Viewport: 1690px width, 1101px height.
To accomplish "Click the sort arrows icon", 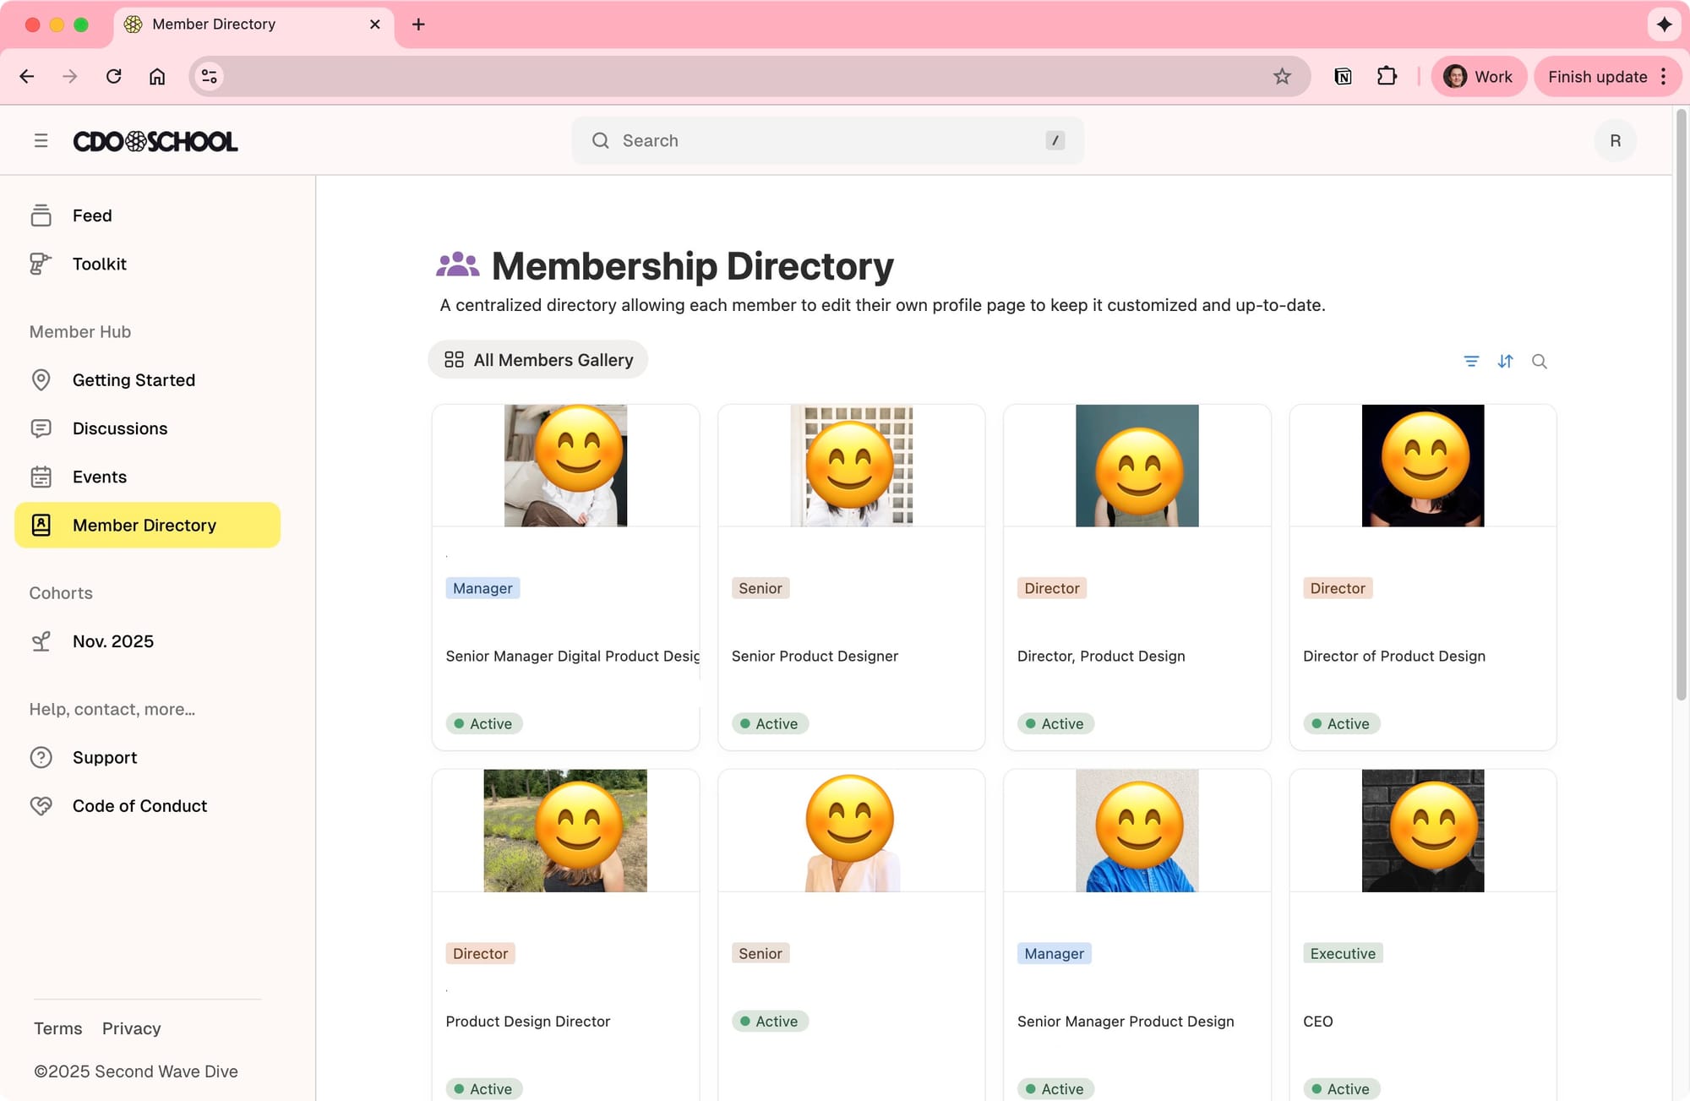I will click(1505, 362).
